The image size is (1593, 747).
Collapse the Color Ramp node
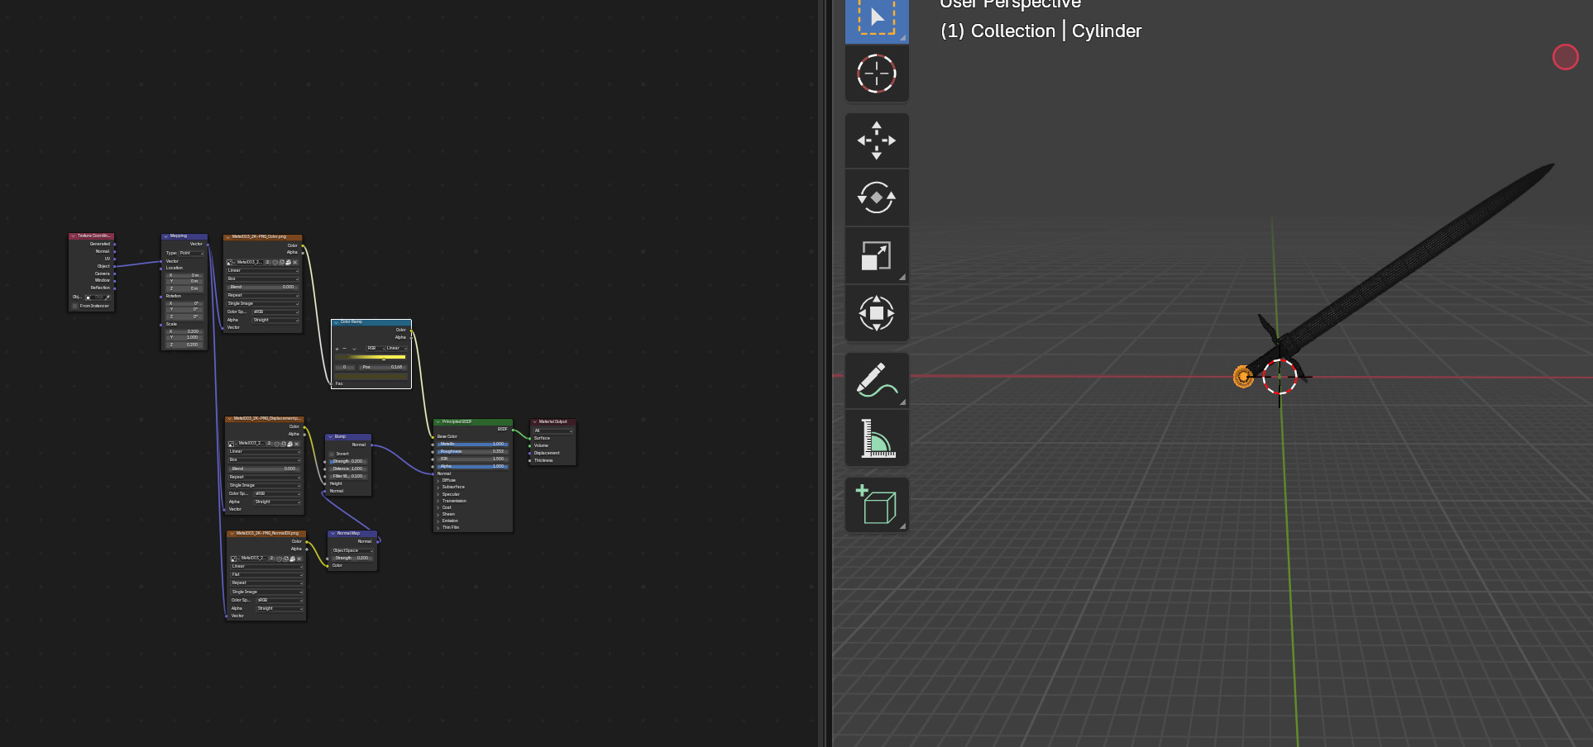tap(337, 322)
